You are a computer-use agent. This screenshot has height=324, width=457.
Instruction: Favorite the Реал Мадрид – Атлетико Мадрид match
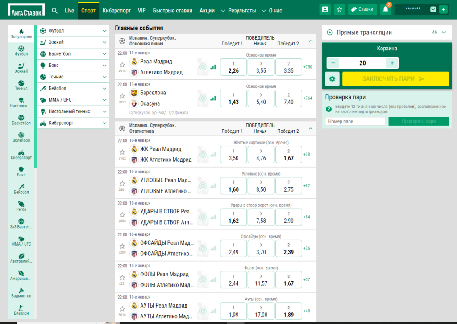pos(122,65)
